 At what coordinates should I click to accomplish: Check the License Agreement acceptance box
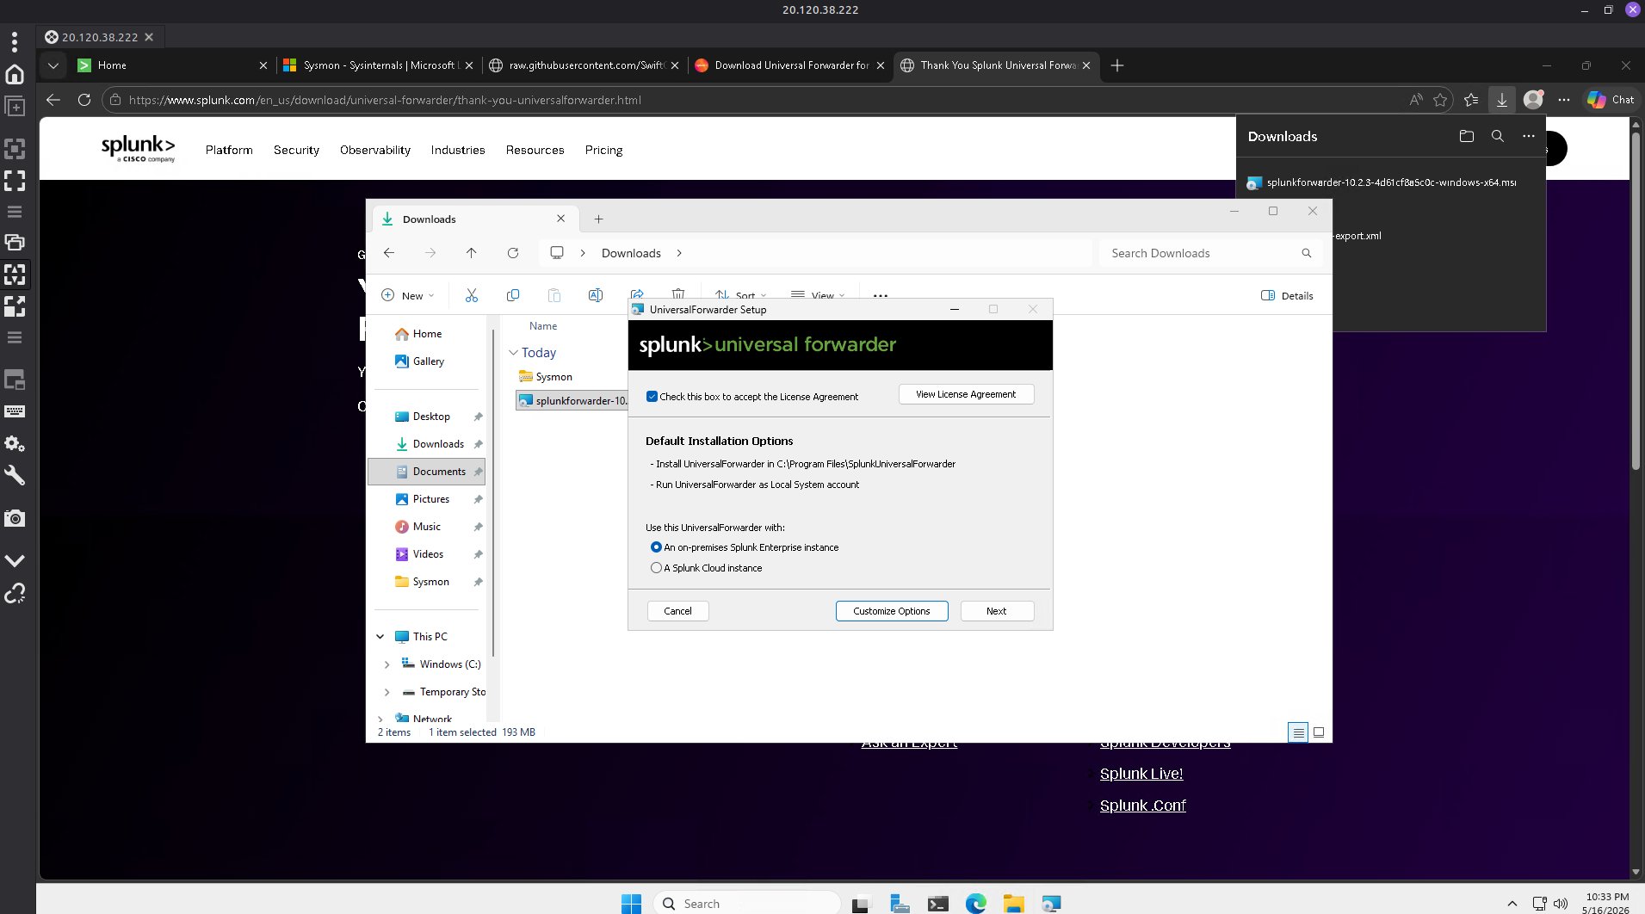pos(652,397)
